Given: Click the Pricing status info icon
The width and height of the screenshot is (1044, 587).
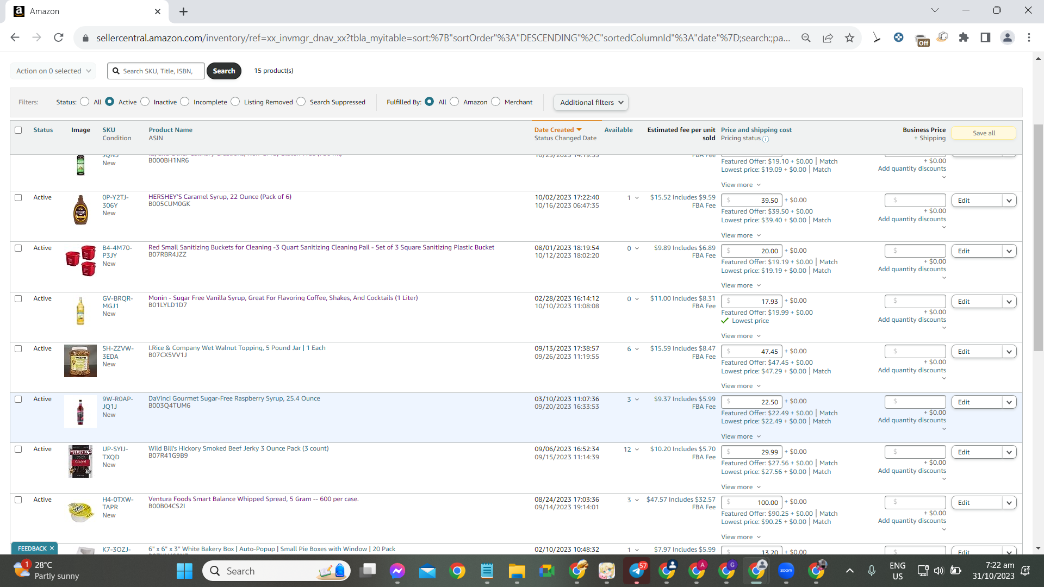Looking at the screenshot, I should click(x=766, y=139).
